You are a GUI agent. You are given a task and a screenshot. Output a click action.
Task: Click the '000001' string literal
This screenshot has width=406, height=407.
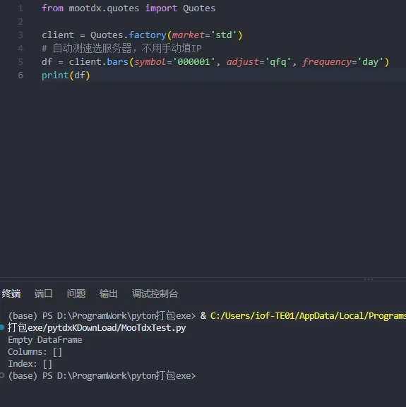click(x=193, y=62)
